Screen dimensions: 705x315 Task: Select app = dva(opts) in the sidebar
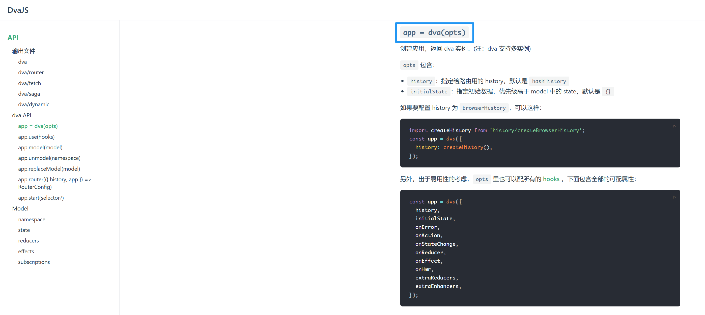coord(38,126)
